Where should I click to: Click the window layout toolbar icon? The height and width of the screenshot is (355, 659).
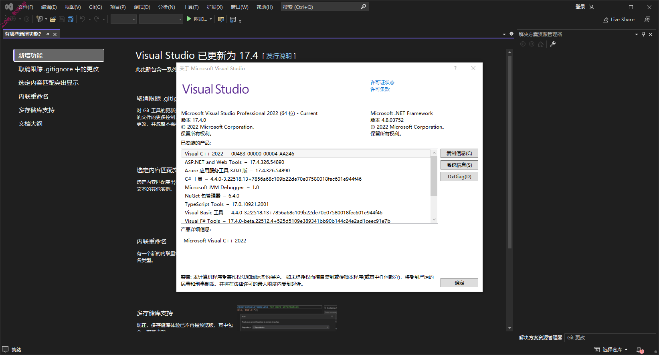coord(233,19)
